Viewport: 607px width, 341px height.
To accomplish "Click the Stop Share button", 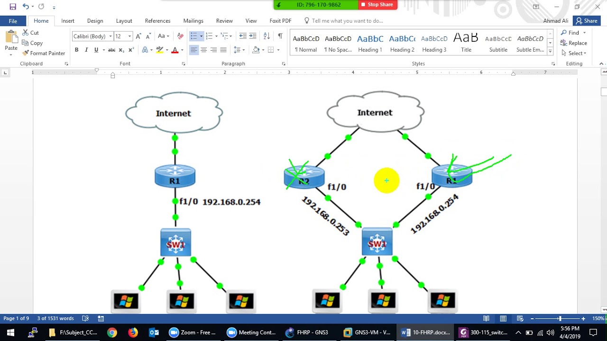I will (377, 5).
